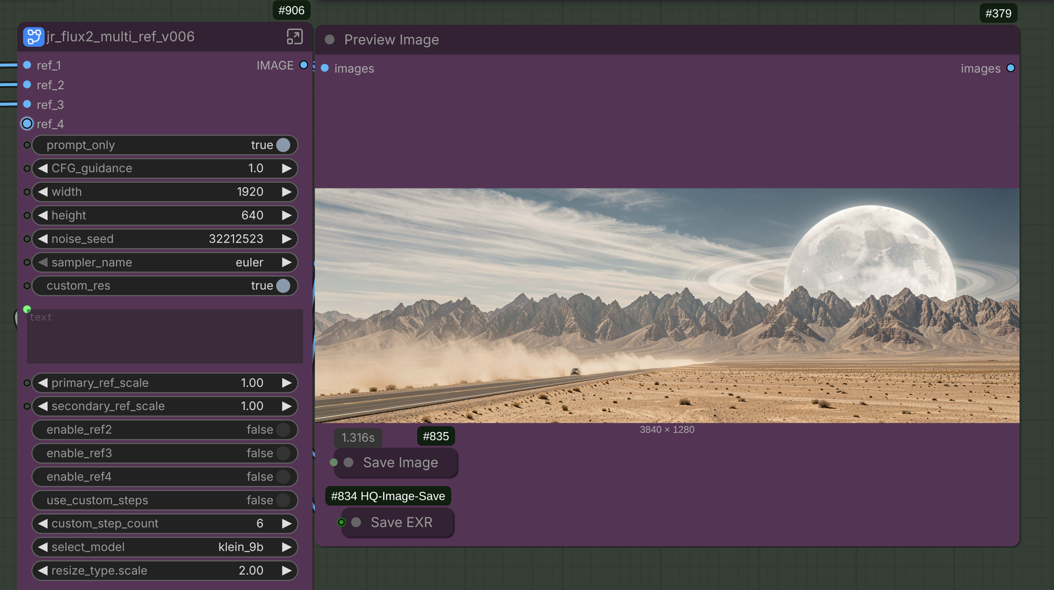Viewport: 1054px width, 590px height.
Task: Click the Preview Image images output socket
Action: click(x=1011, y=68)
